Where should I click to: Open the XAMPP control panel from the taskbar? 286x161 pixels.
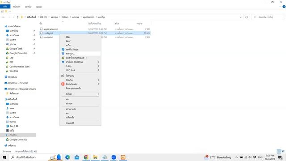point(123,157)
